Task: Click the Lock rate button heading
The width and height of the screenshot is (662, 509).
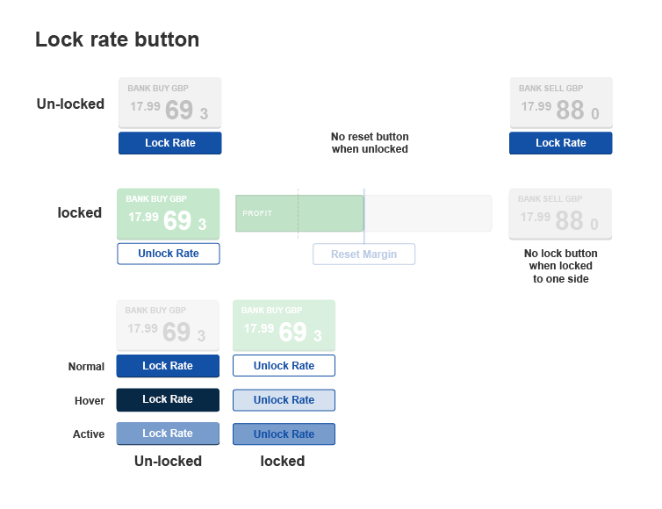Action: coord(117,39)
